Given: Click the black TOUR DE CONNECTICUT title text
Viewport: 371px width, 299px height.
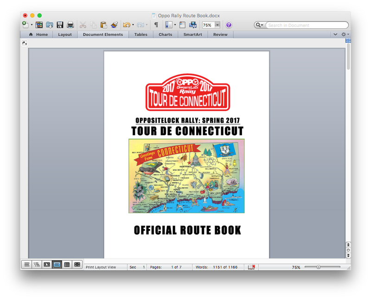Looking at the screenshot, I should coord(187,131).
